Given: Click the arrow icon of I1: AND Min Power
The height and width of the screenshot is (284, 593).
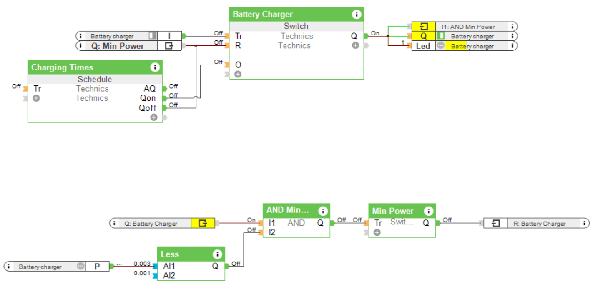Looking at the screenshot, I should point(423,27).
